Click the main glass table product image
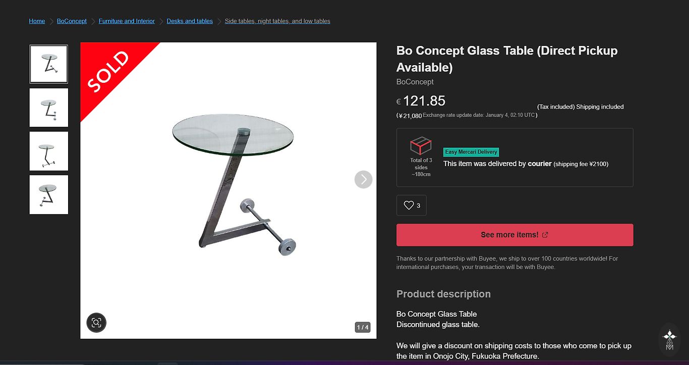689x365 pixels. click(233, 187)
